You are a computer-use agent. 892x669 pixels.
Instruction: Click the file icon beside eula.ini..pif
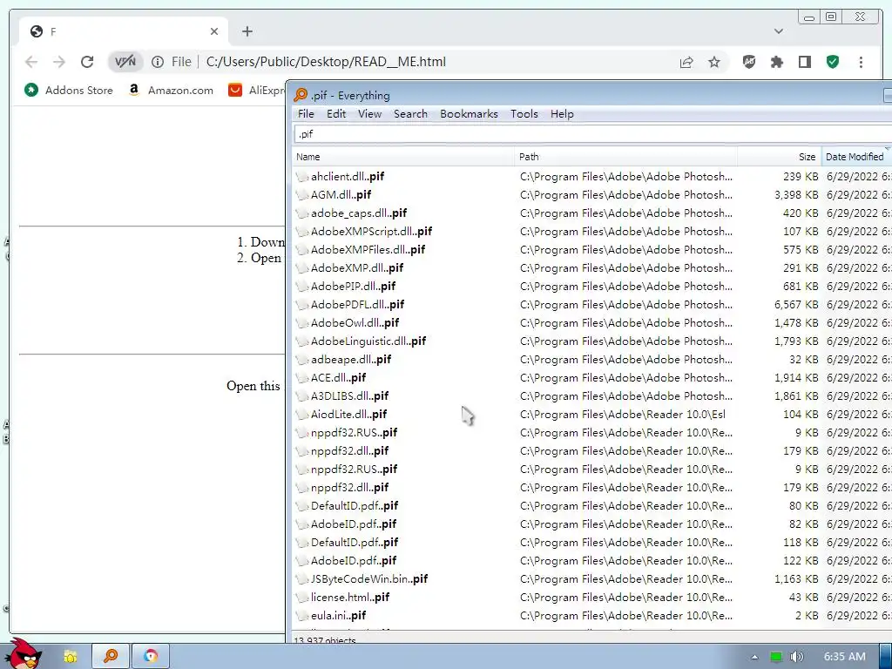pyautogui.click(x=301, y=616)
